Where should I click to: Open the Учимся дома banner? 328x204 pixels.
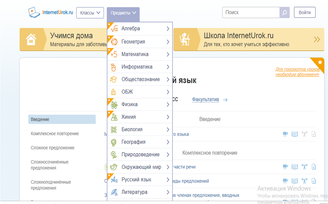(63, 40)
